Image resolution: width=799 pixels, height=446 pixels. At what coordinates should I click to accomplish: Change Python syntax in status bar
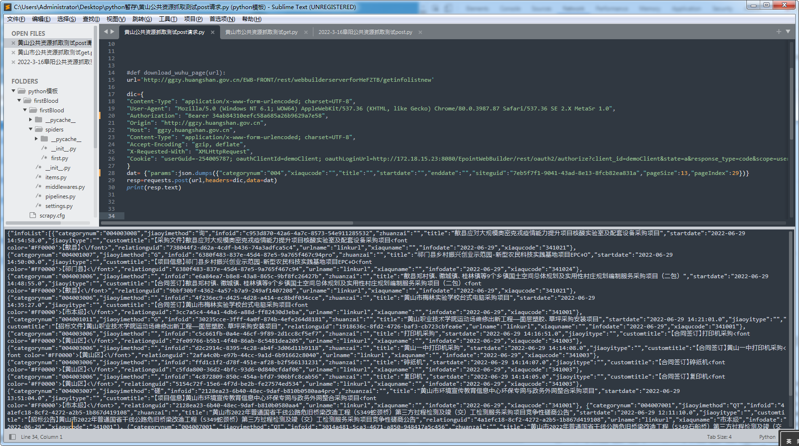[x=767, y=437]
